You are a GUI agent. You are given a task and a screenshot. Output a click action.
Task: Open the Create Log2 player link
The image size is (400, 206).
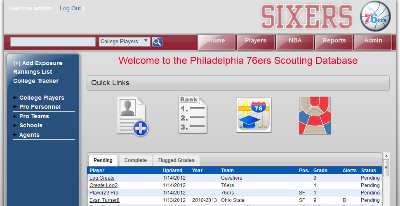pyautogui.click(x=104, y=185)
